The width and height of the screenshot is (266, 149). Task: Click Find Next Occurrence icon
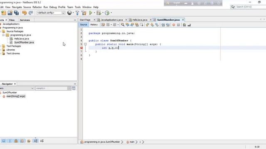coord(132,25)
